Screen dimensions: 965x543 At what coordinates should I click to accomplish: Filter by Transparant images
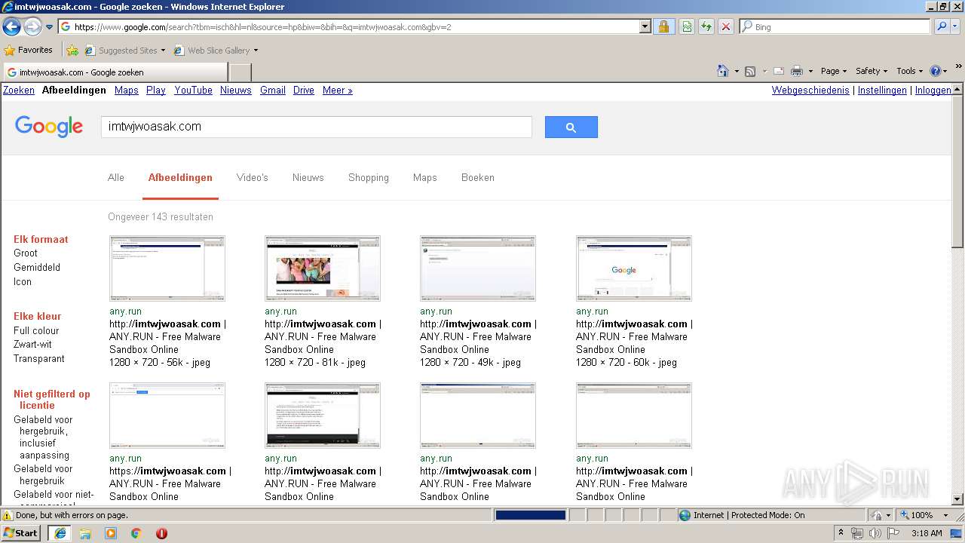(39, 359)
